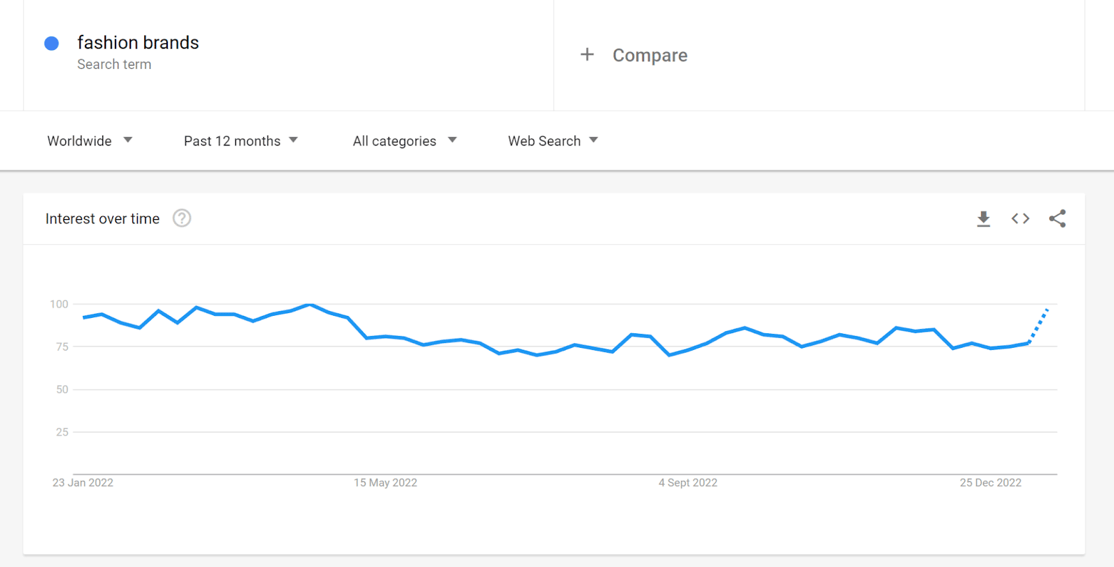Expand the Worldwide region dropdown arrow
The height and width of the screenshot is (567, 1114).
coord(128,140)
